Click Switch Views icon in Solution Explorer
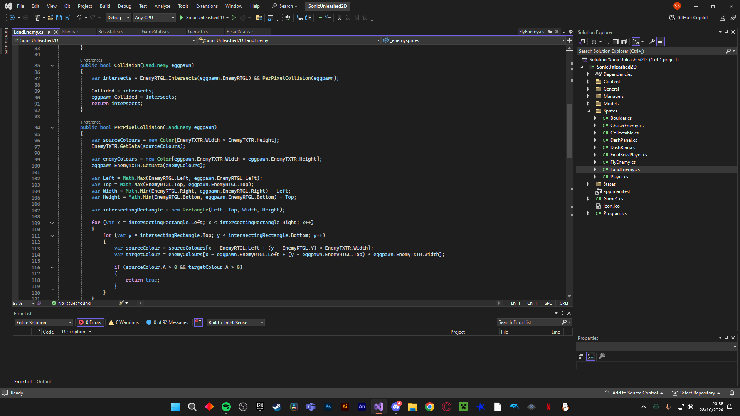This screenshot has width=740, height=416. 582,42
